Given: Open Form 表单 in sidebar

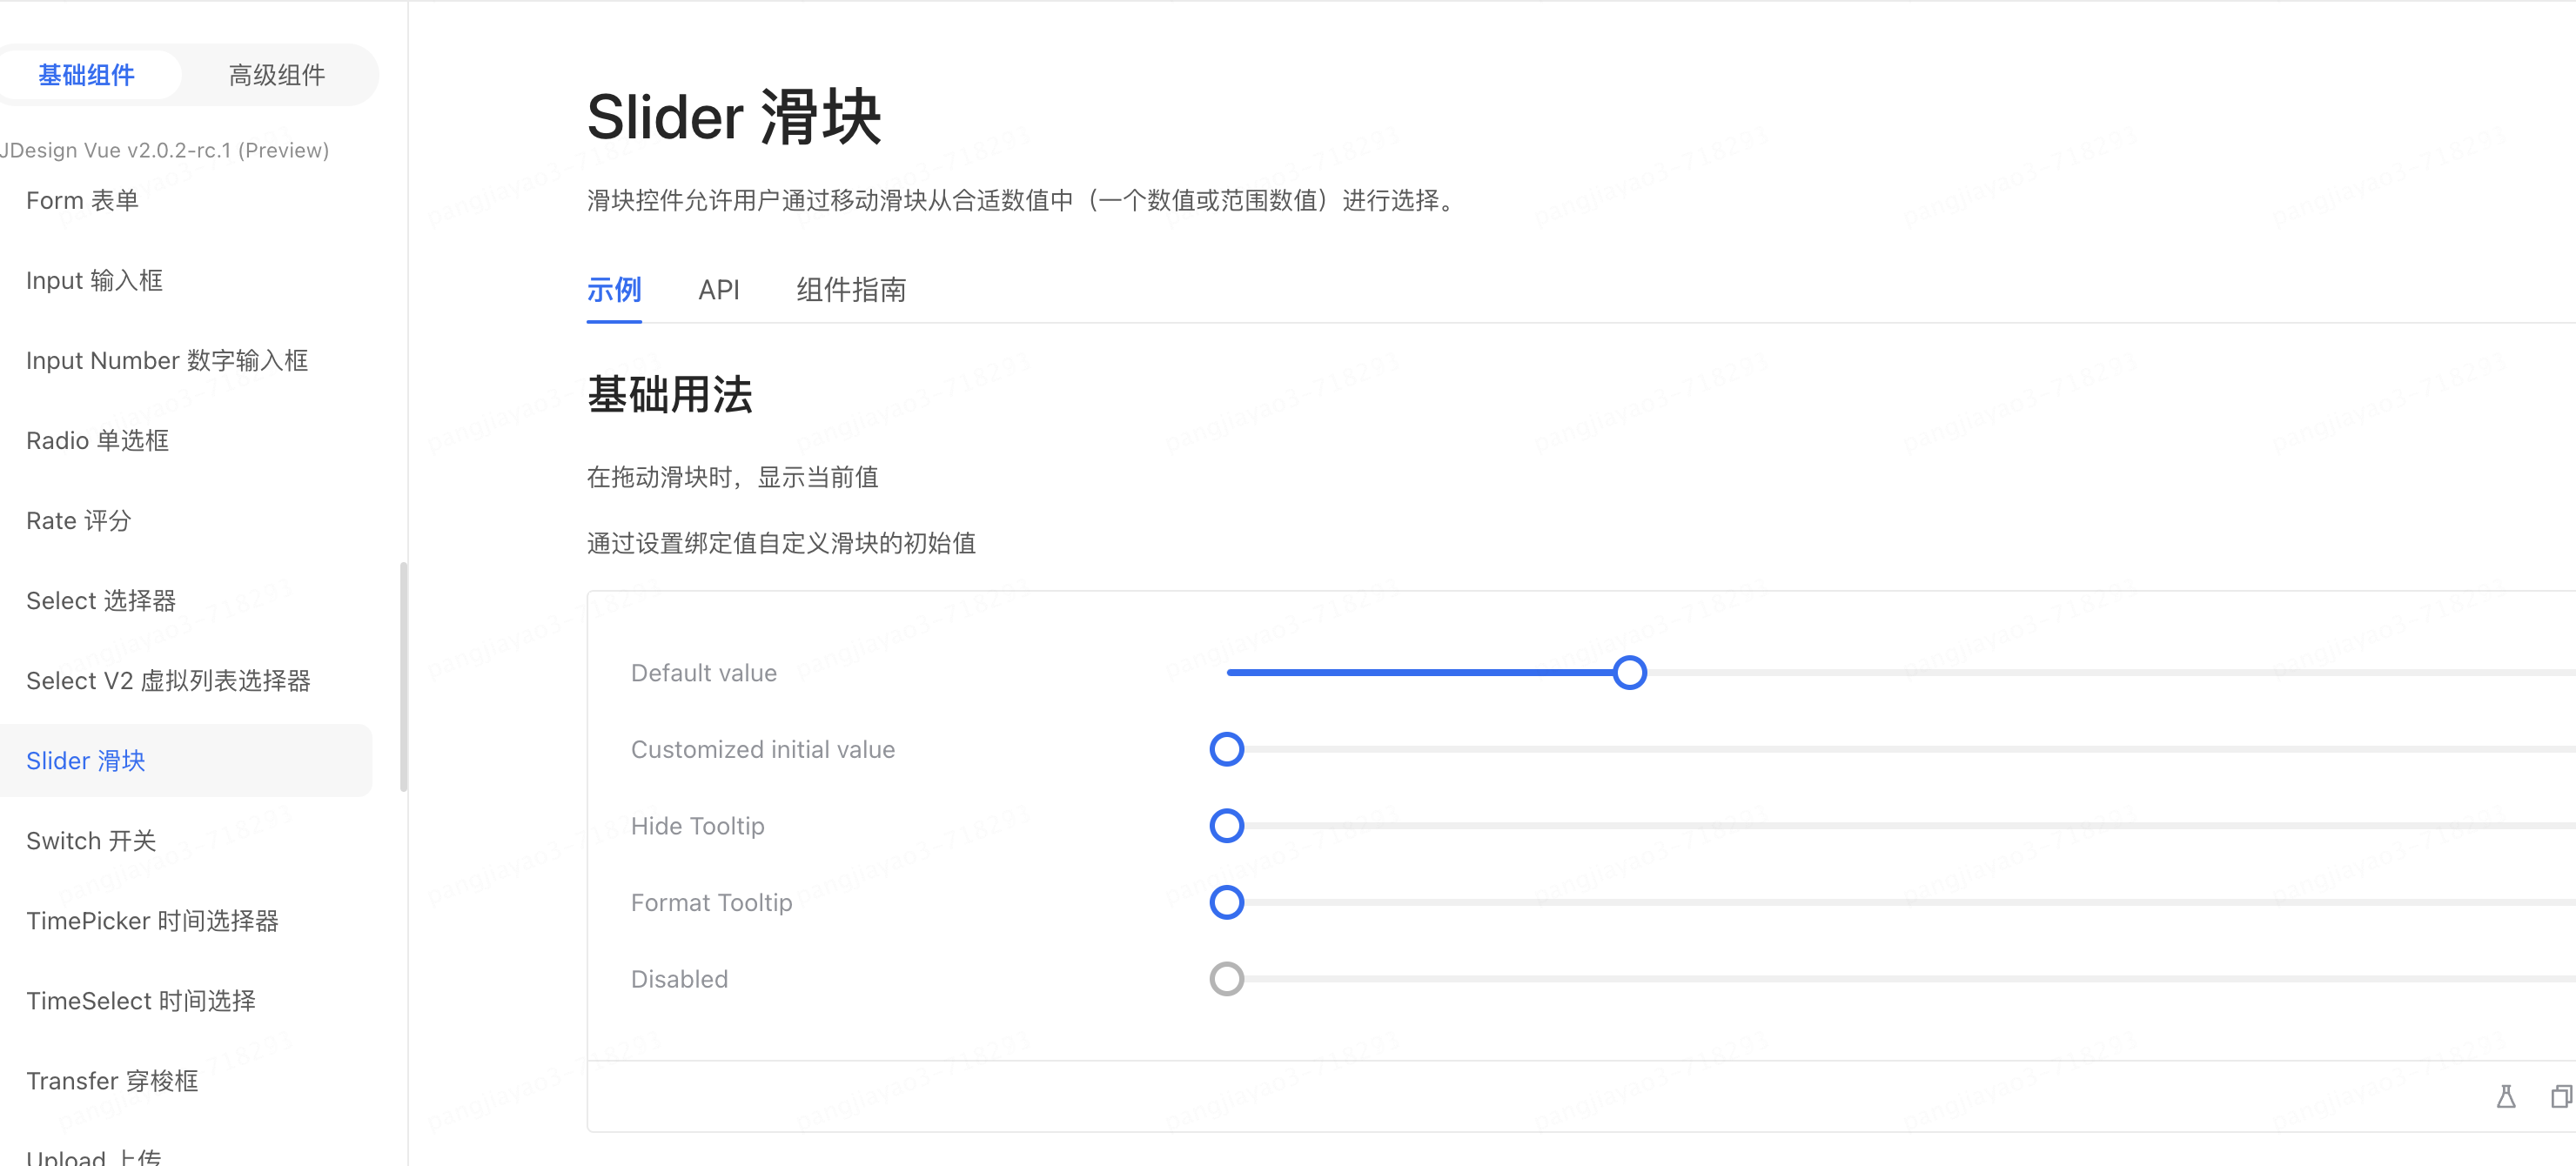Looking at the screenshot, I should click(x=82, y=201).
